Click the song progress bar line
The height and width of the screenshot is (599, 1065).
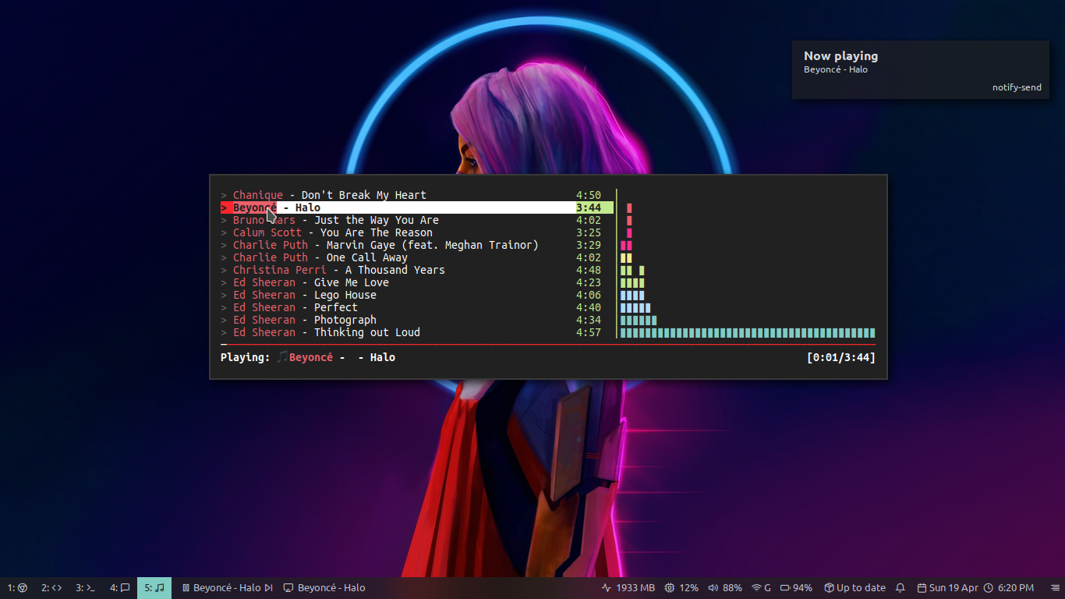(x=548, y=344)
